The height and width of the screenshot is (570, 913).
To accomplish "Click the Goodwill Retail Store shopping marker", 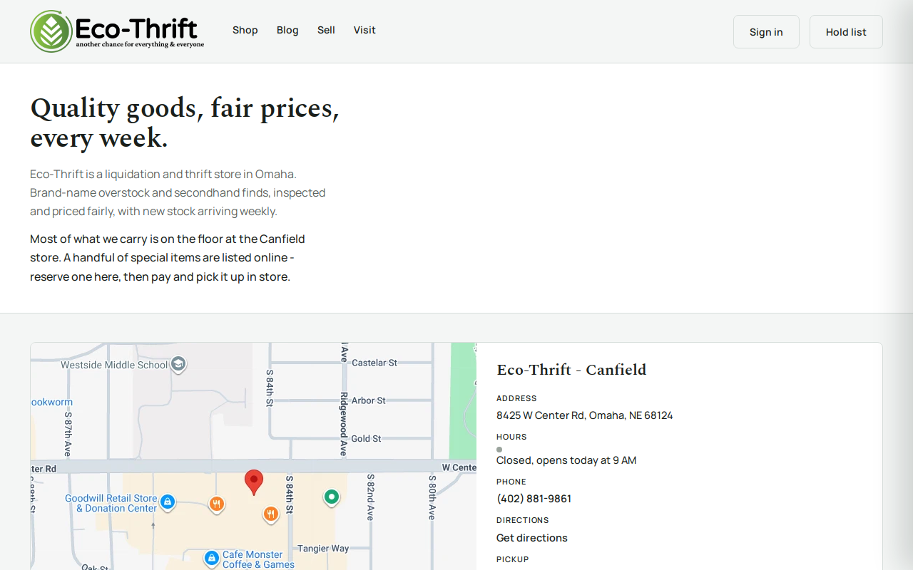I will (x=168, y=502).
